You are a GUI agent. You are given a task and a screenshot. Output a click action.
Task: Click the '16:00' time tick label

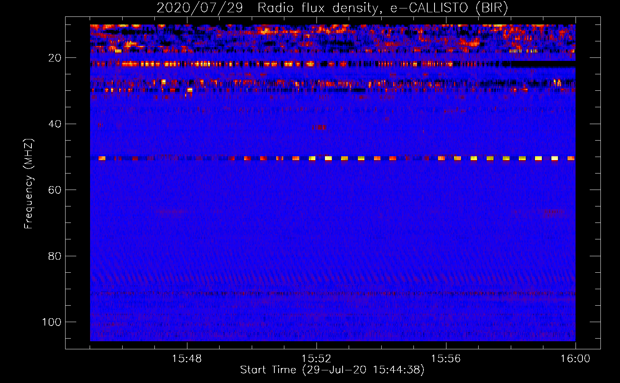tap(576, 359)
